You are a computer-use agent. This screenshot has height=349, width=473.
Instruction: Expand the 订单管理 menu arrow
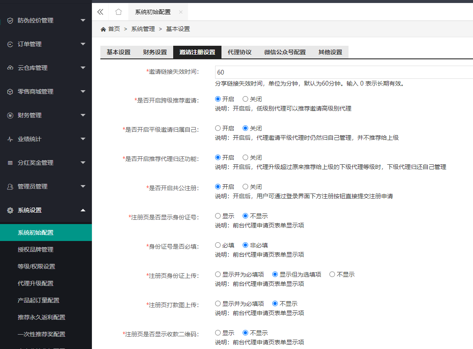click(83, 44)
